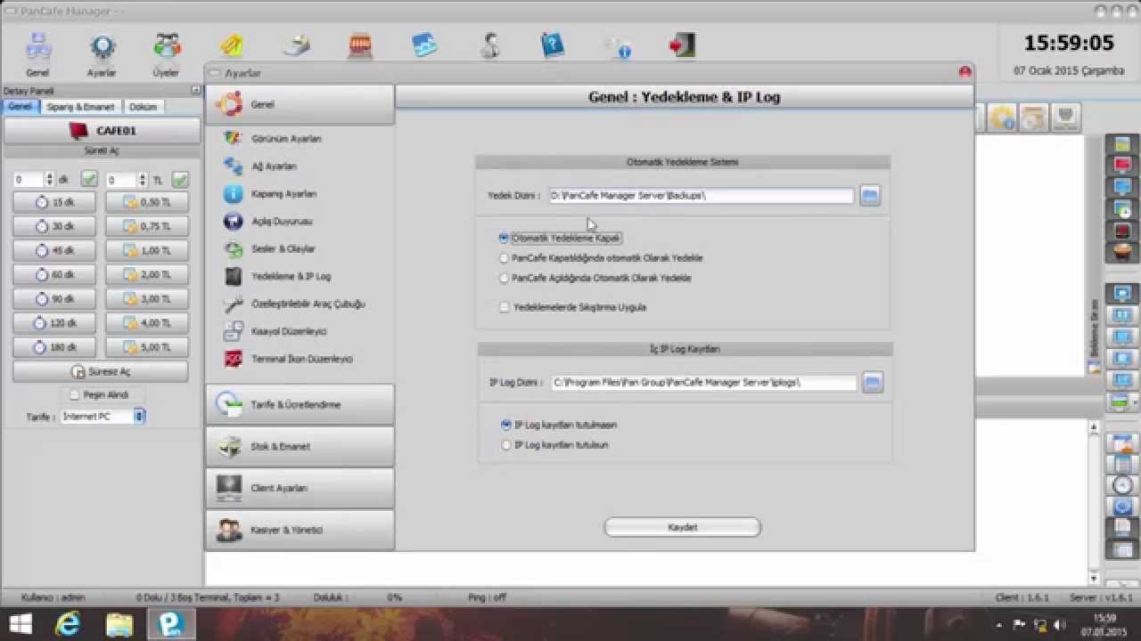Open the Genel toolbar icon
The width and height of the screenshot is (1141, 641).
pyautogui.click(x=37, y=53)
